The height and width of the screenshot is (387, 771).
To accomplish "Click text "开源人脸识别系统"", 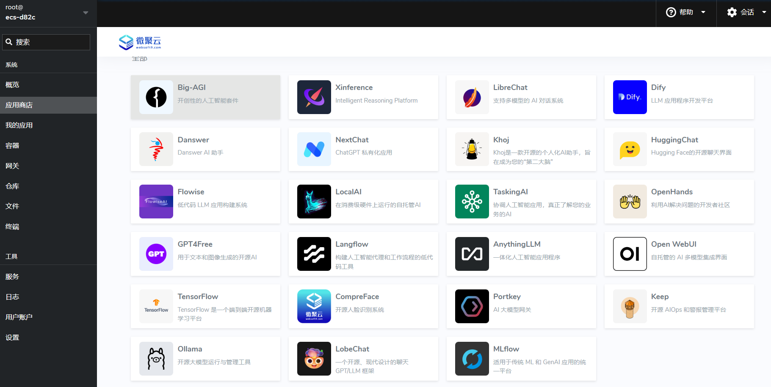I will point(360,310).
